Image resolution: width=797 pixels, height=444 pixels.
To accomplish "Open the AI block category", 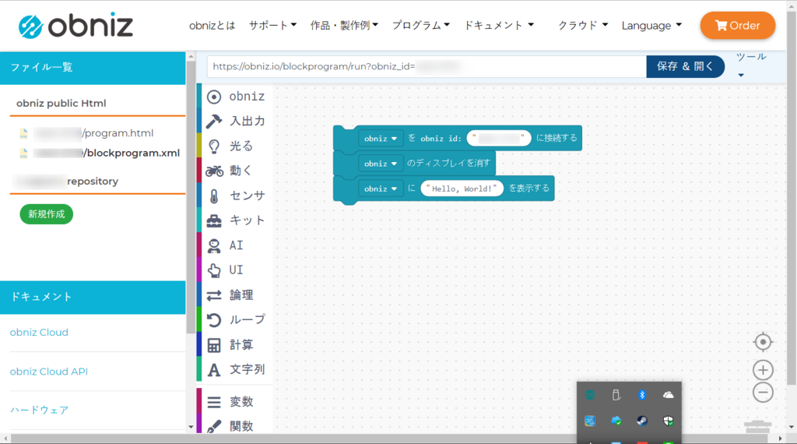I will point(237,245).
